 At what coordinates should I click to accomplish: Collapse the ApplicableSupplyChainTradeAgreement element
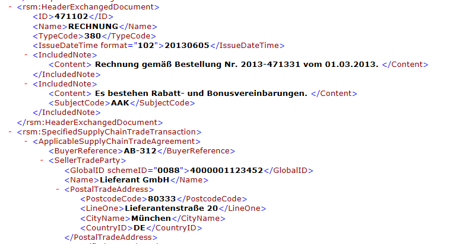(26, 142)
